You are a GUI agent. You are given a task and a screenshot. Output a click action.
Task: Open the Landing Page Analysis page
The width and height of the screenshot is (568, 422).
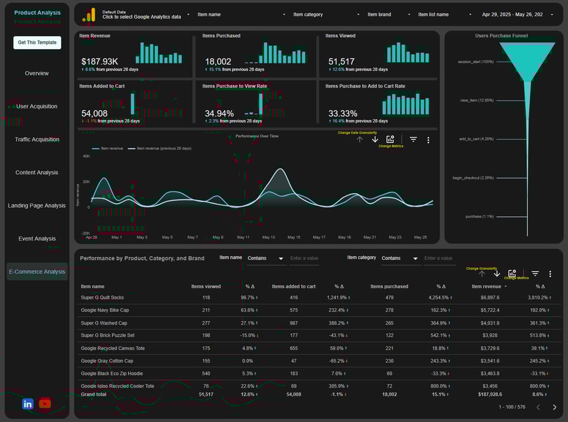click(37, 205)
